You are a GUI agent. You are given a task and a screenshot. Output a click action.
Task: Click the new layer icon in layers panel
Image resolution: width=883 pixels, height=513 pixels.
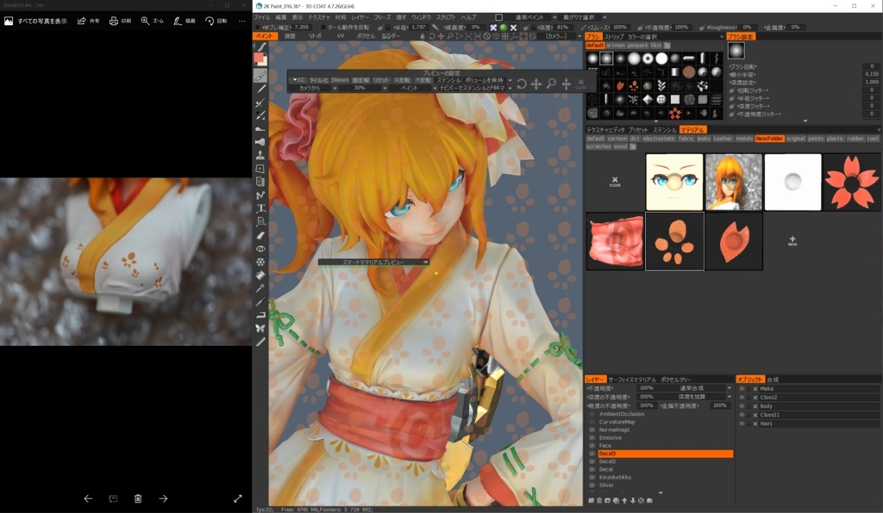click(x=592, y=500)
